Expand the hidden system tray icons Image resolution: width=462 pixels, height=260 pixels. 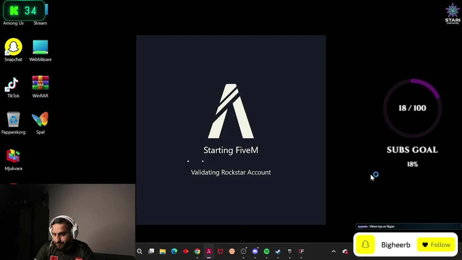click(x=334, y=251)
